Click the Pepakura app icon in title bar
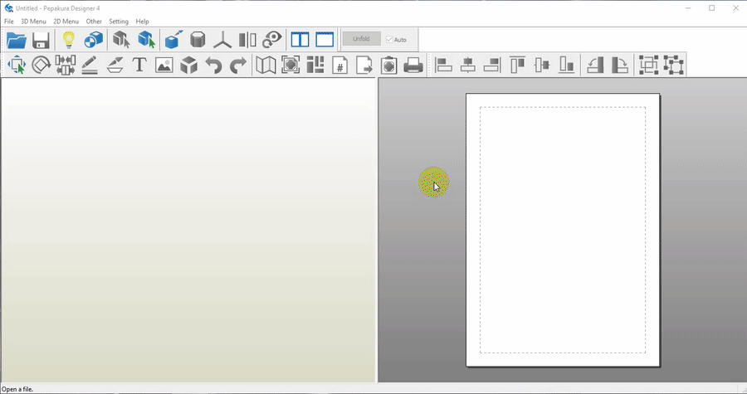Screen dimensions: 747x394 (x=8, y=8)
